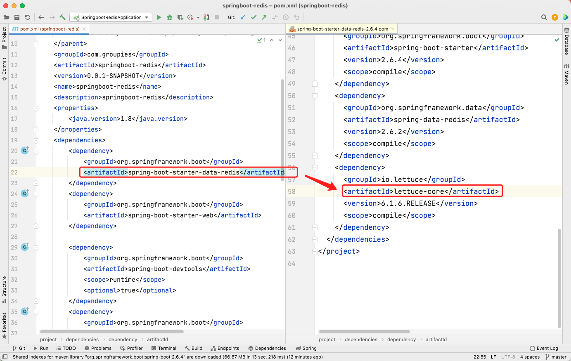Open the Maven tool window
The image size is (571, 361).
point(566,74)
